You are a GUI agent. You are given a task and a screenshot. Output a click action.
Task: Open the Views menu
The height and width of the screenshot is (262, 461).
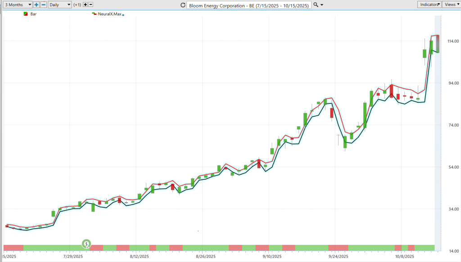click(451, 4)
